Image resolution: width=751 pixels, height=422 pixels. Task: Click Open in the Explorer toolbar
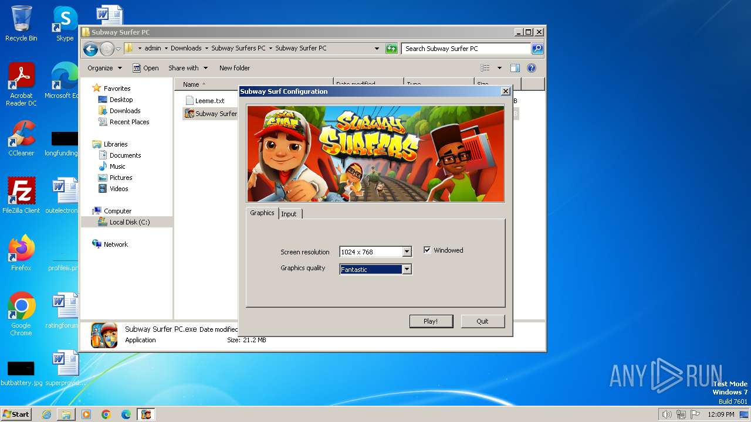click(146, 68)
